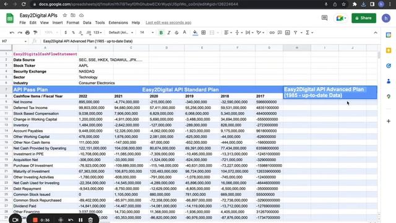Click the Undo icon in toolbar
The width and height of the screenshot is (396, 223).
tap(12, 33)
